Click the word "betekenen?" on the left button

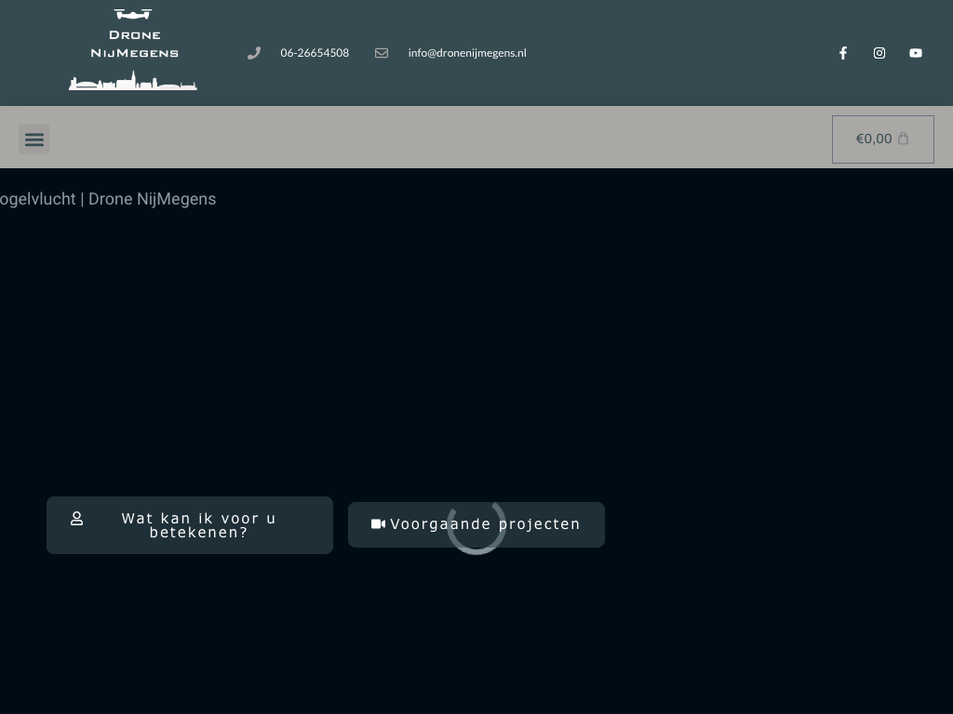(198, 533)
